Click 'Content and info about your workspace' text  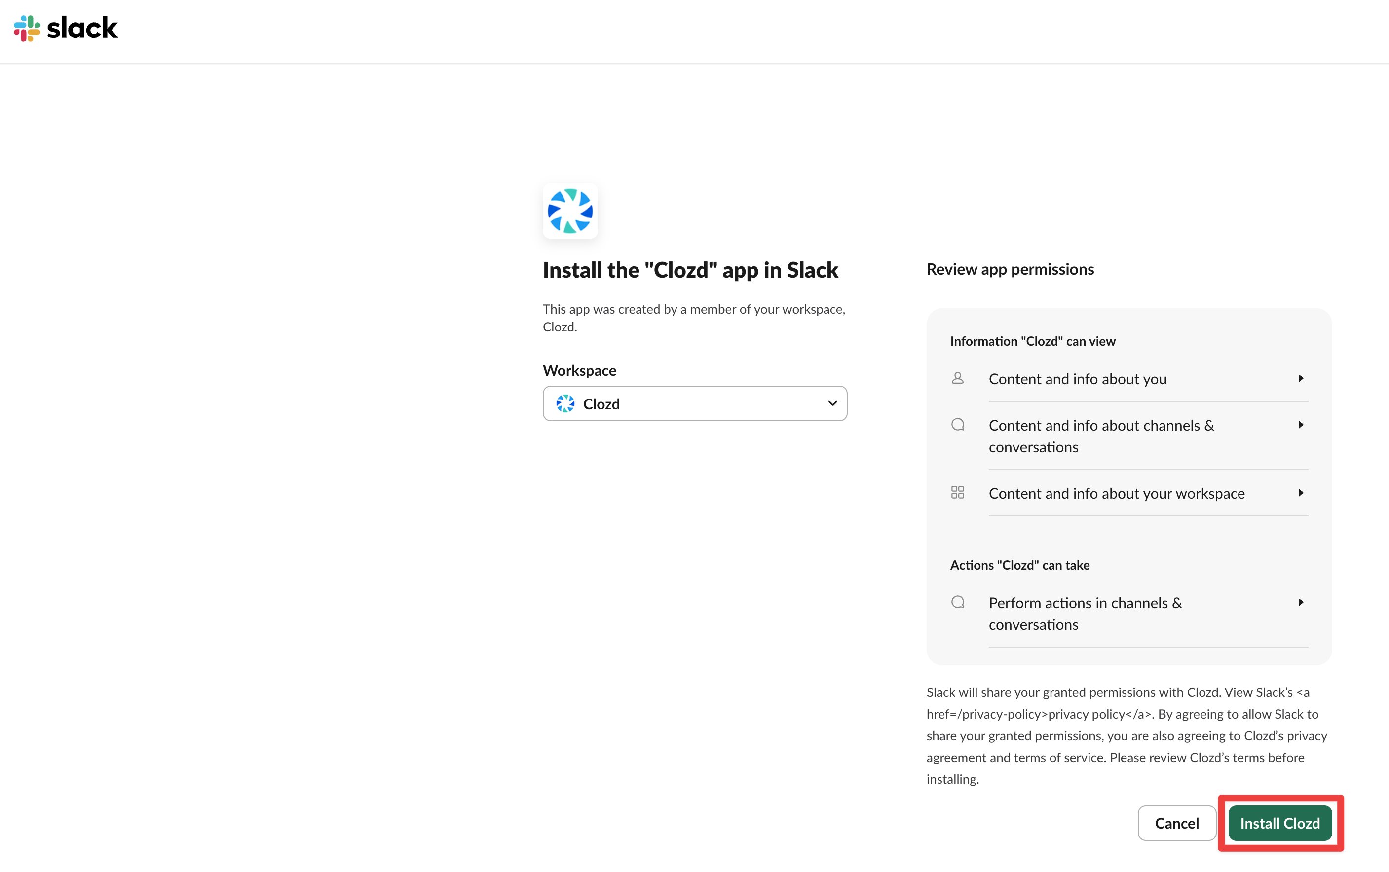[1116, 494]
